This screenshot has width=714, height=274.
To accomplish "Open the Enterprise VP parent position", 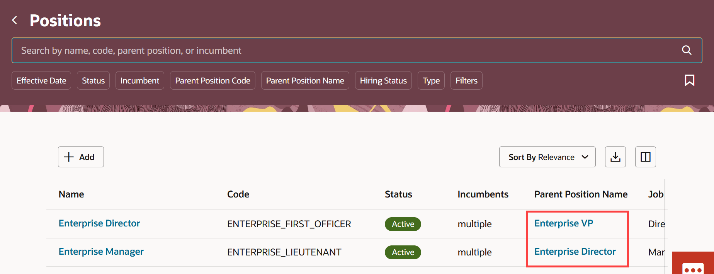I will 564,223.
